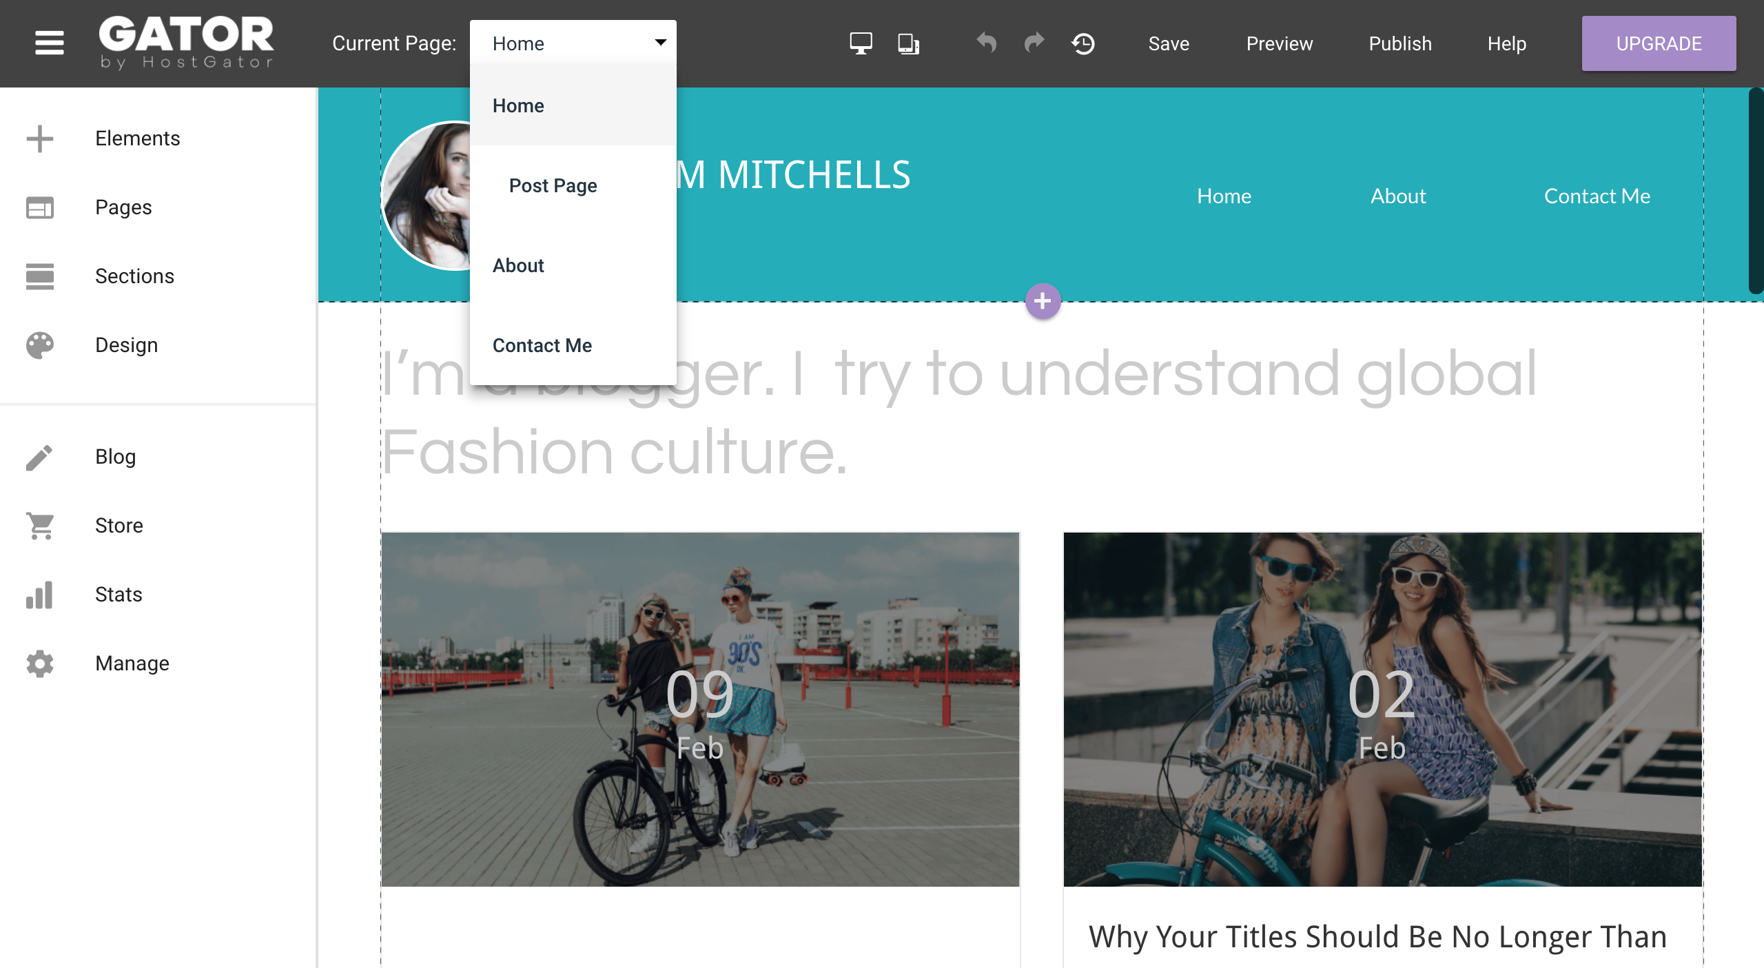Click the purple plus add-section button
This screenshot has height=968, width=1764.
click(x=1043, y=301)
